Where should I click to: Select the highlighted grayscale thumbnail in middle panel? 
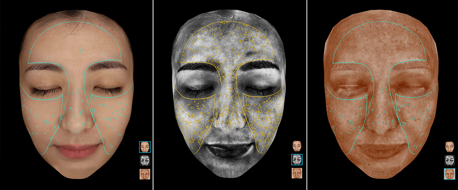pyautogui.click(x=297, y=160)
